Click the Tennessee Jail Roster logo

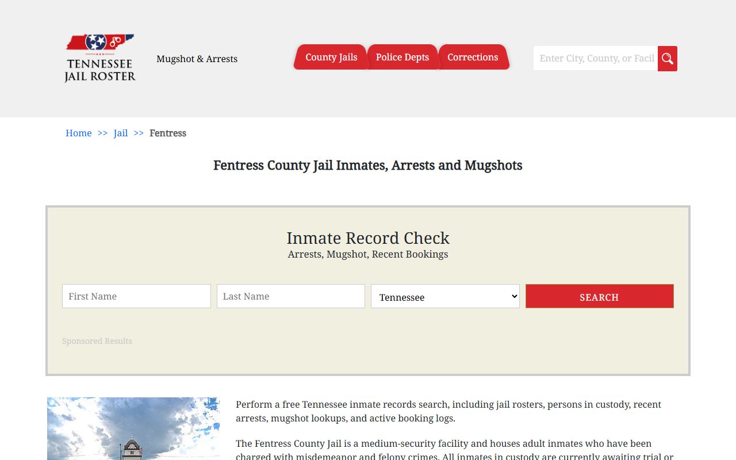click(x=100, y=58)
